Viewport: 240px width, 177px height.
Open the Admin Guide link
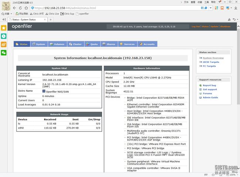(x=210, y=98)
